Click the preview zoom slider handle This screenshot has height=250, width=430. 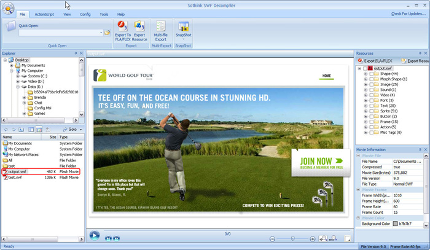292,239
